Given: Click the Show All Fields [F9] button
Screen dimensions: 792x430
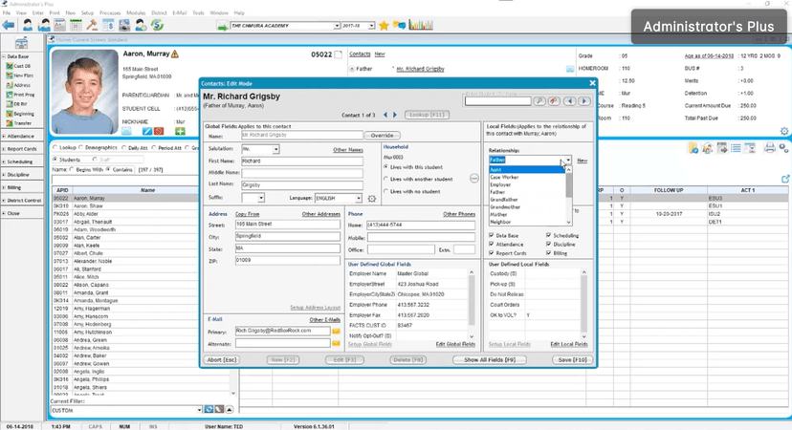Looking at the screenshot, I should [490, 360].
